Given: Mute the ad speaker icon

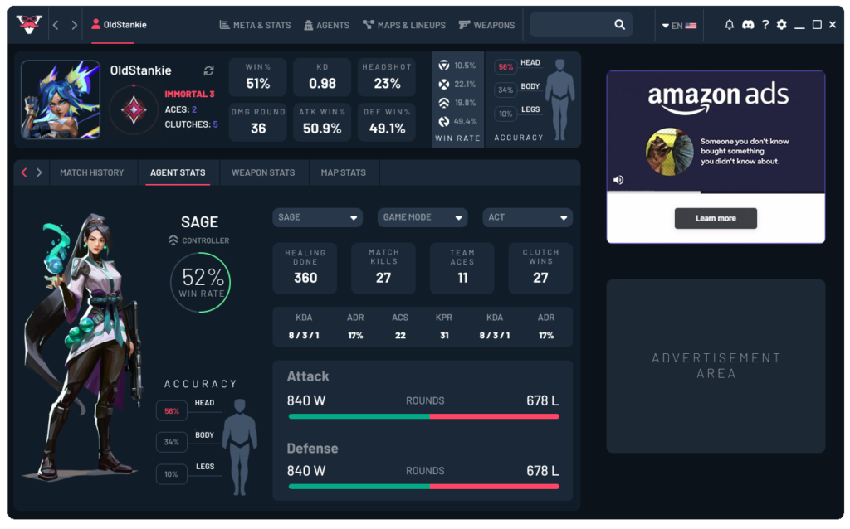Looking at the screenshot, I should coord(618,180).
